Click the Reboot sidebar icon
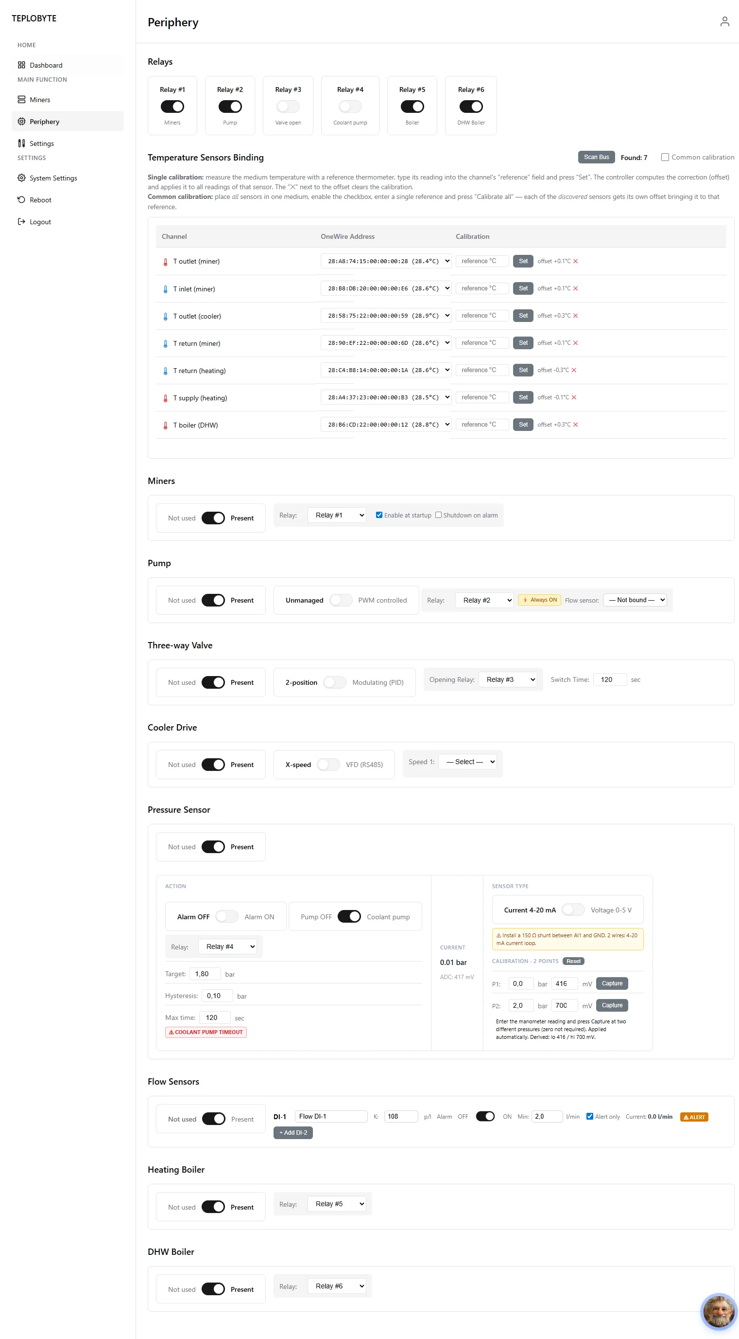This screenshot has height=1339, width=739. coord(21,199)
